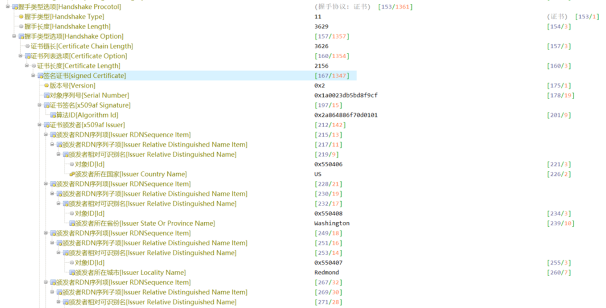Click the Certificate Chain Length row icon
The width and height of the screenshot is (606, 308).
coord(27,46)
